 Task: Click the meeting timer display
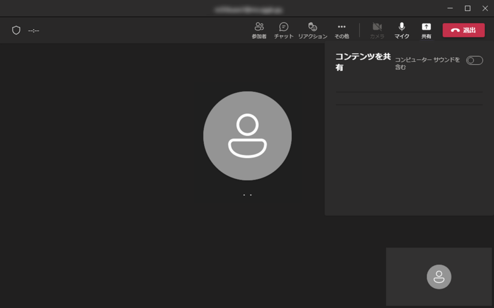pyautogui.click(x=34, y=31)
